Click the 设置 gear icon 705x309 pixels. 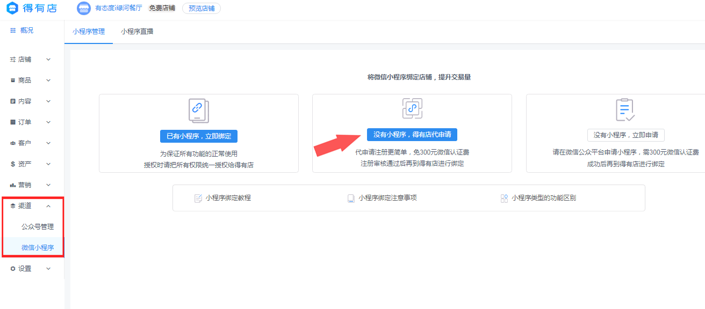pyautogui.click(x=13, y=269)
